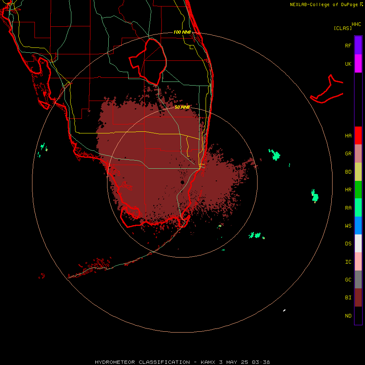Click the 'HR' legend label
This screenshot has height=365, width=365.
pyautogui.click(x=348, y=190)
